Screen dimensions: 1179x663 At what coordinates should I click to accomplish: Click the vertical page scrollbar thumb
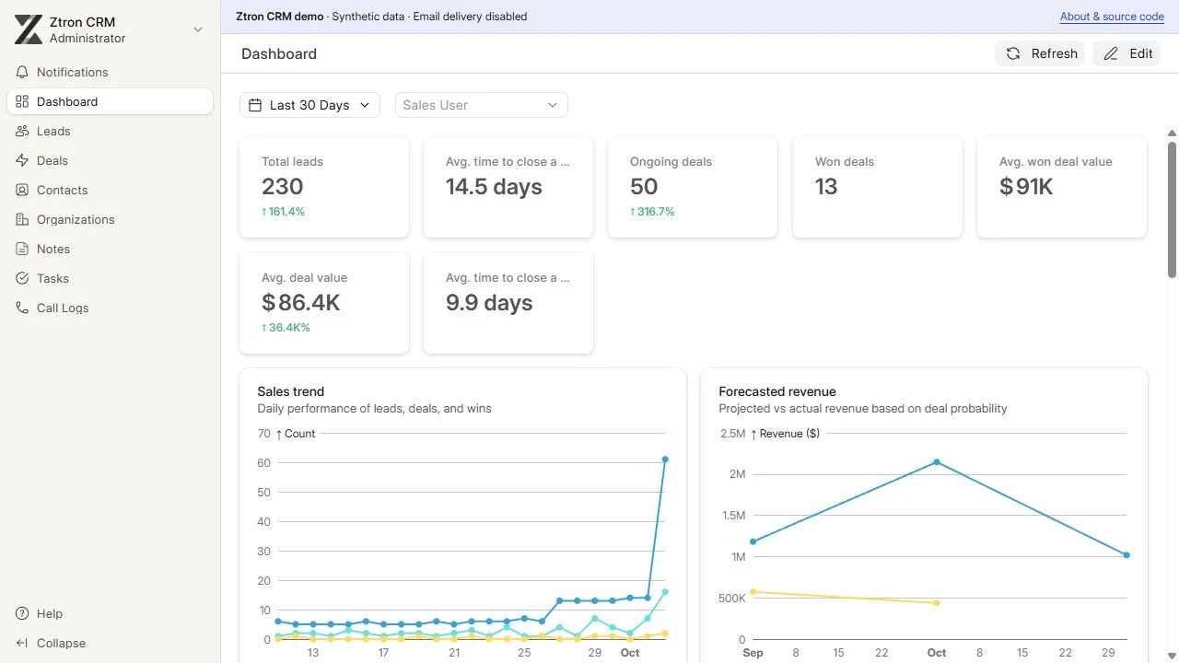1172,209
